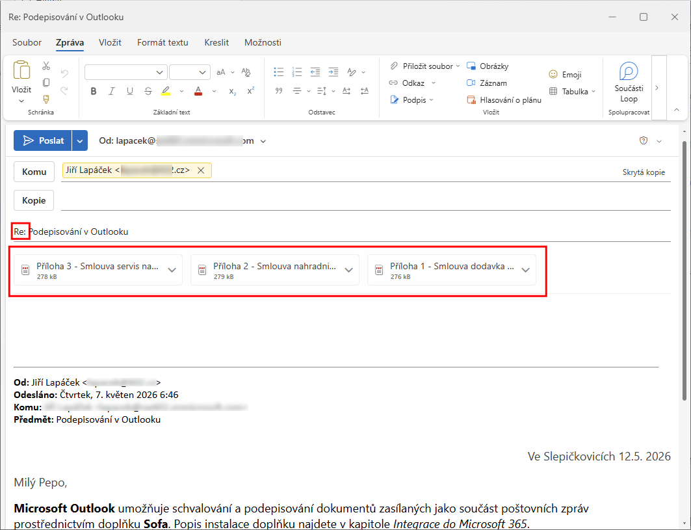Open the Tabulka table dropdown
691x530 pixels.
point(572,91)
